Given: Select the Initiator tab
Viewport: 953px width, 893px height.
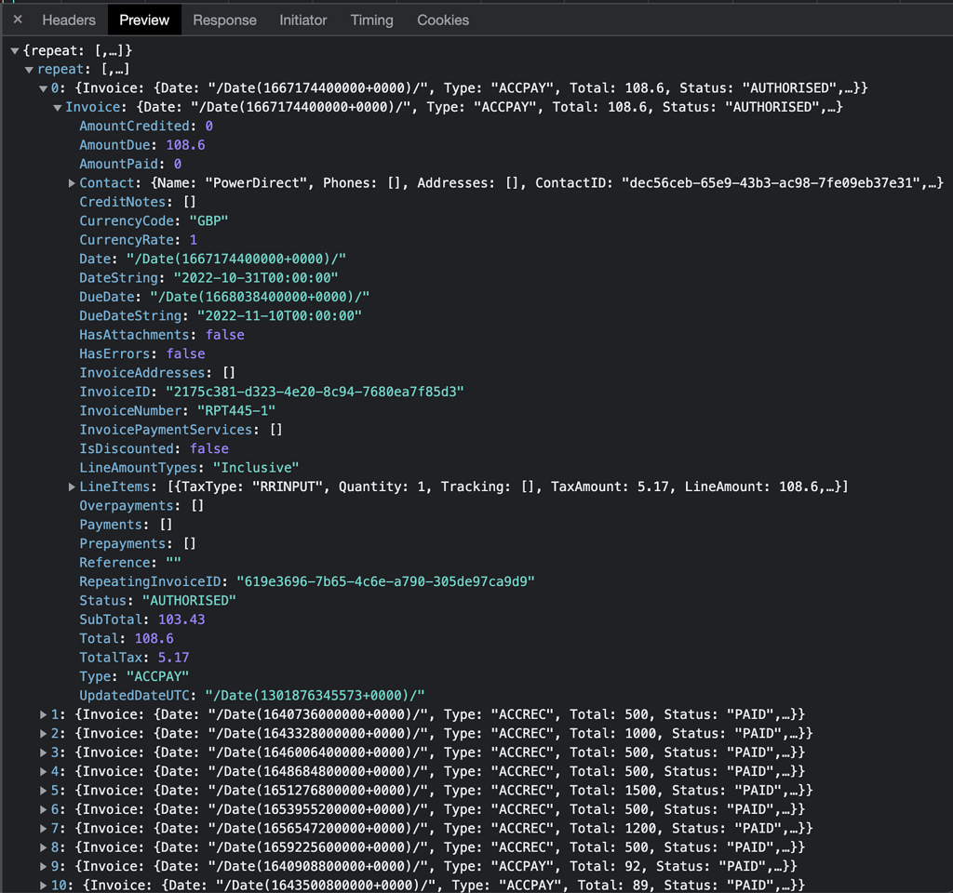Looking at the screenshot, I should [x=305, y=20].
